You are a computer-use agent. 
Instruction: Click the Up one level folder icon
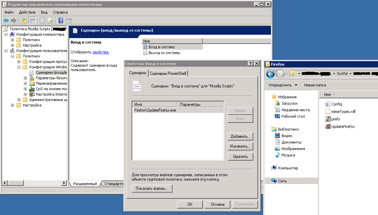(24, 21)
